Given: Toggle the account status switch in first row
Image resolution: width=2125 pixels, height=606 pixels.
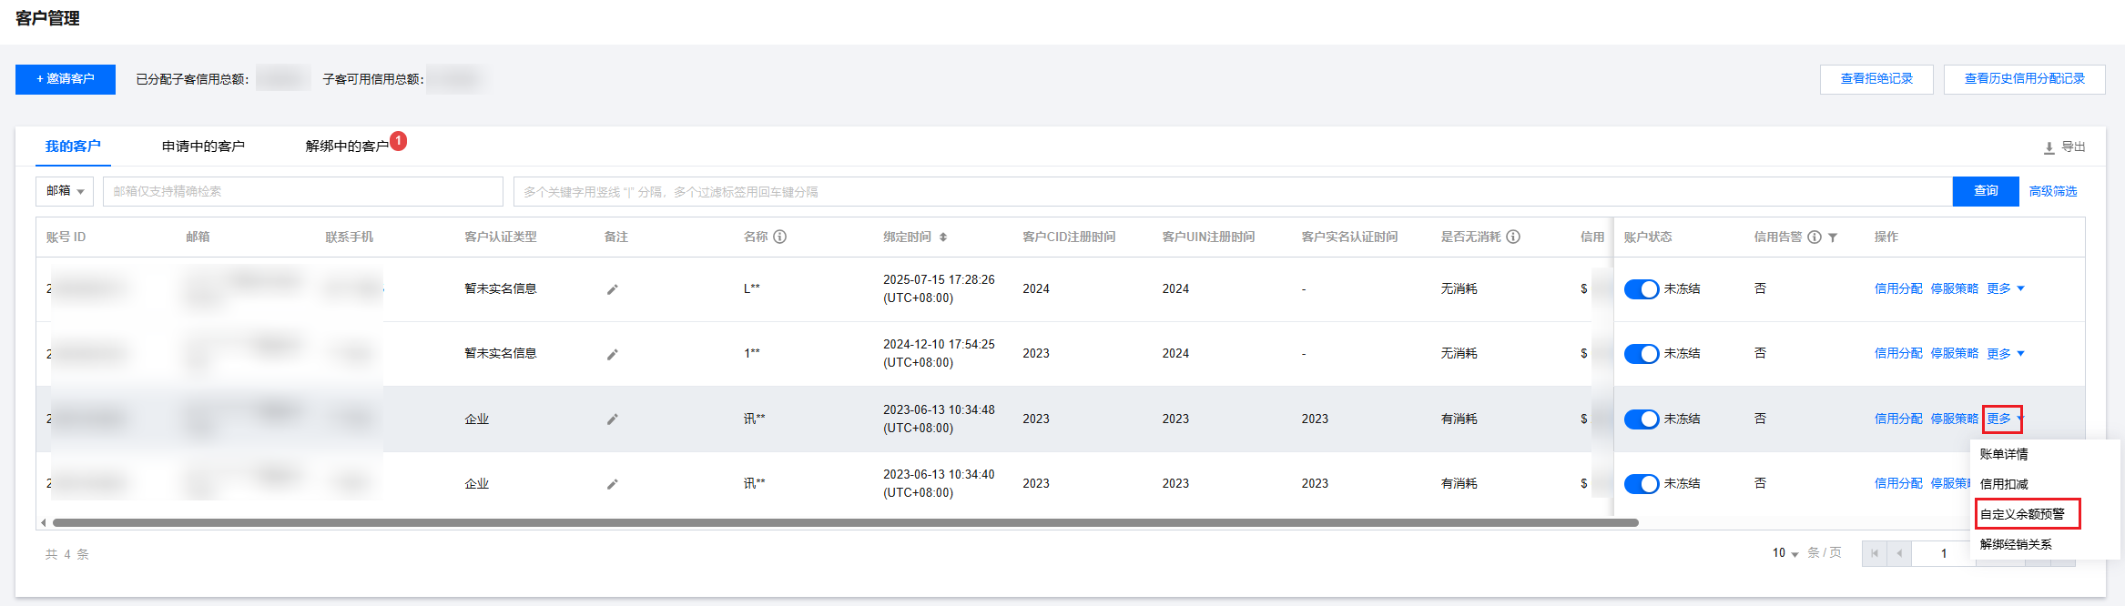Looking at the screenshot, I should click(x=1642, y=289).
